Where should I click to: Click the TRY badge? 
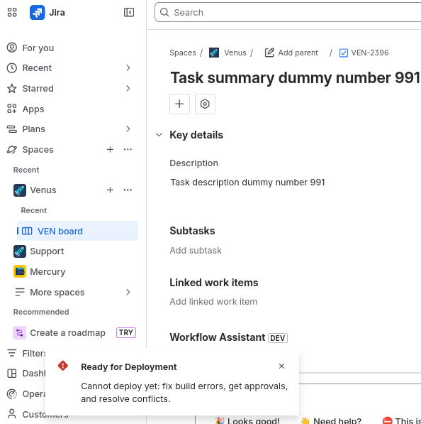(x=126, y=332)
